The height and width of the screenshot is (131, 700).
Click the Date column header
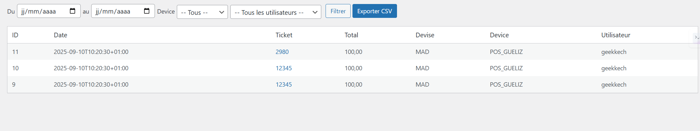click(x=60, y=35)
